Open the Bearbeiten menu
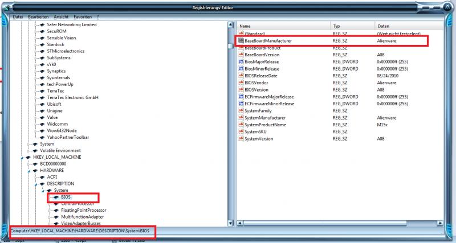 [x=38, y=17]
